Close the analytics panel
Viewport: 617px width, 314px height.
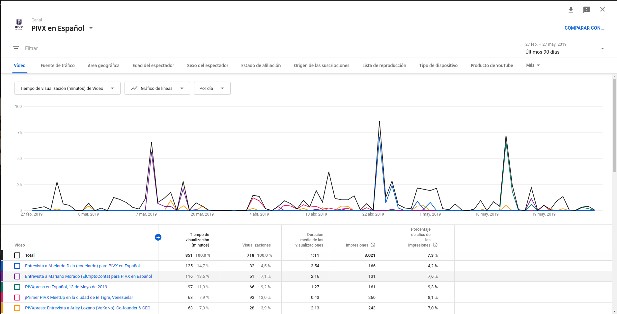[603, 9]
